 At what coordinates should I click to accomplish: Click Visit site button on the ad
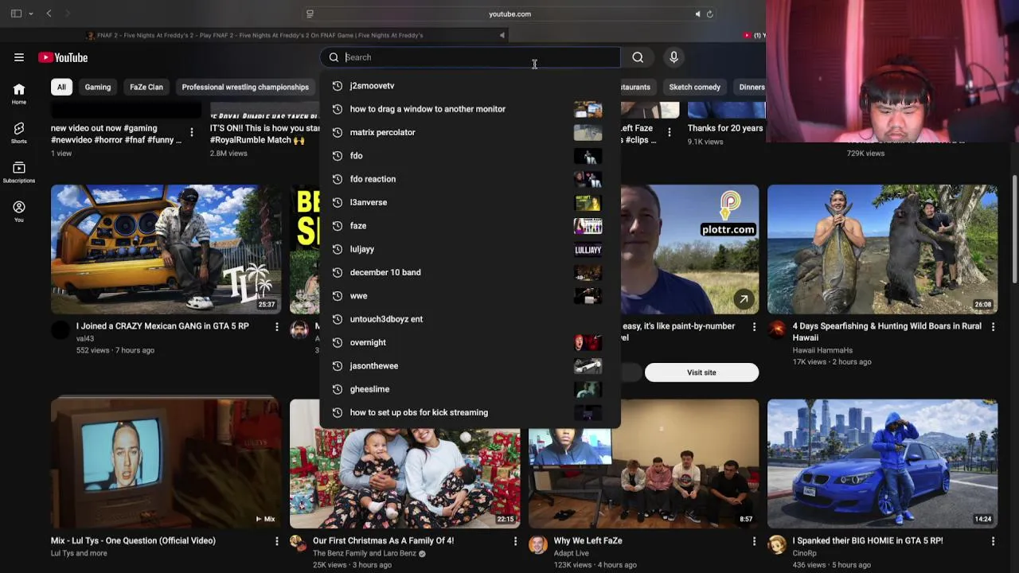point(701,372)
